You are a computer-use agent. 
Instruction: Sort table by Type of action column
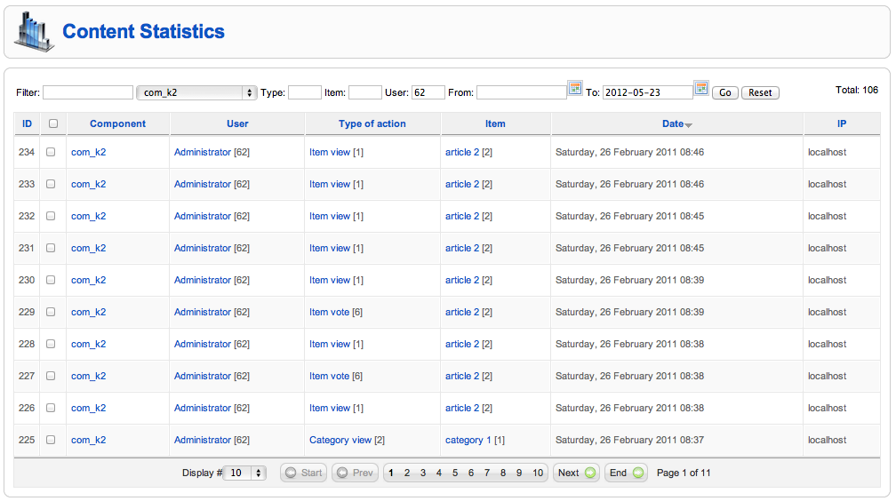point(372,123)
